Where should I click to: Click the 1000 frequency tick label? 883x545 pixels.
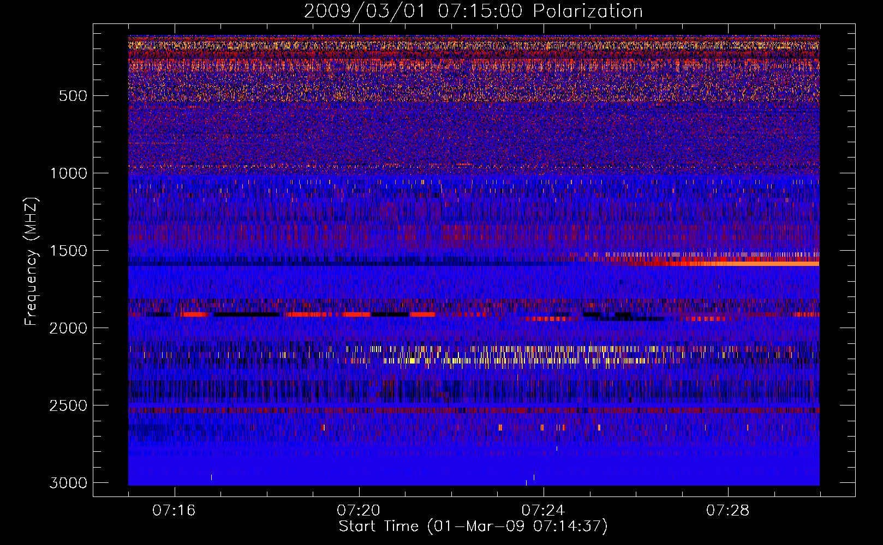[x=68, y=173]
